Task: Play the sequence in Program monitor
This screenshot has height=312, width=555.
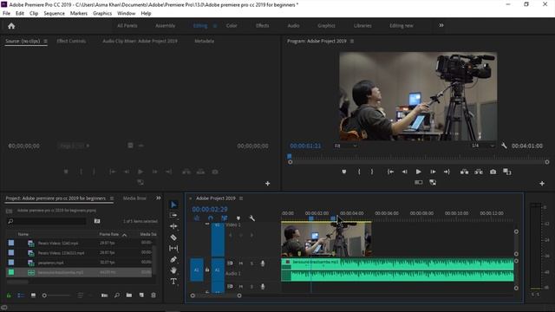Action: (x=418, y=172)
